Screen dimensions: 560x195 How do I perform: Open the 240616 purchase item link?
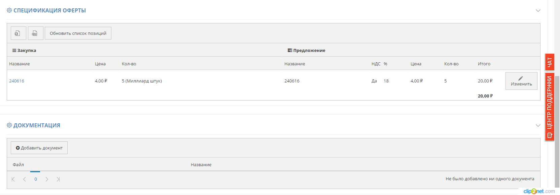pyautogui.click(x=16, y=81)
